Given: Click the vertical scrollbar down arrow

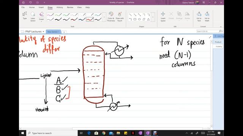Looking at the screenshot, I should click(211, 126).
